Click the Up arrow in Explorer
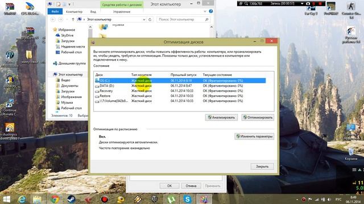The height and width of the screenshot is (204, 364). pyautogui.click(x=73, y=20)
